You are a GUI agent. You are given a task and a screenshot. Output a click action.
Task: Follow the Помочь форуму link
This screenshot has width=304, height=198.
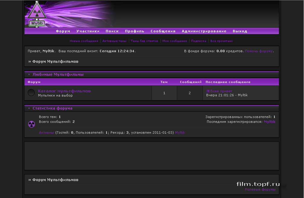(x=259, y=51)
